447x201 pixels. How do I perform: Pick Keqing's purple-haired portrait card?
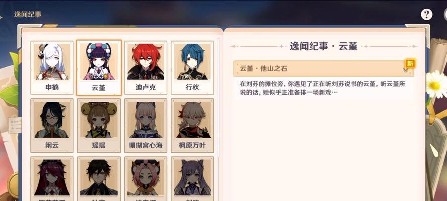coord(192,179)
